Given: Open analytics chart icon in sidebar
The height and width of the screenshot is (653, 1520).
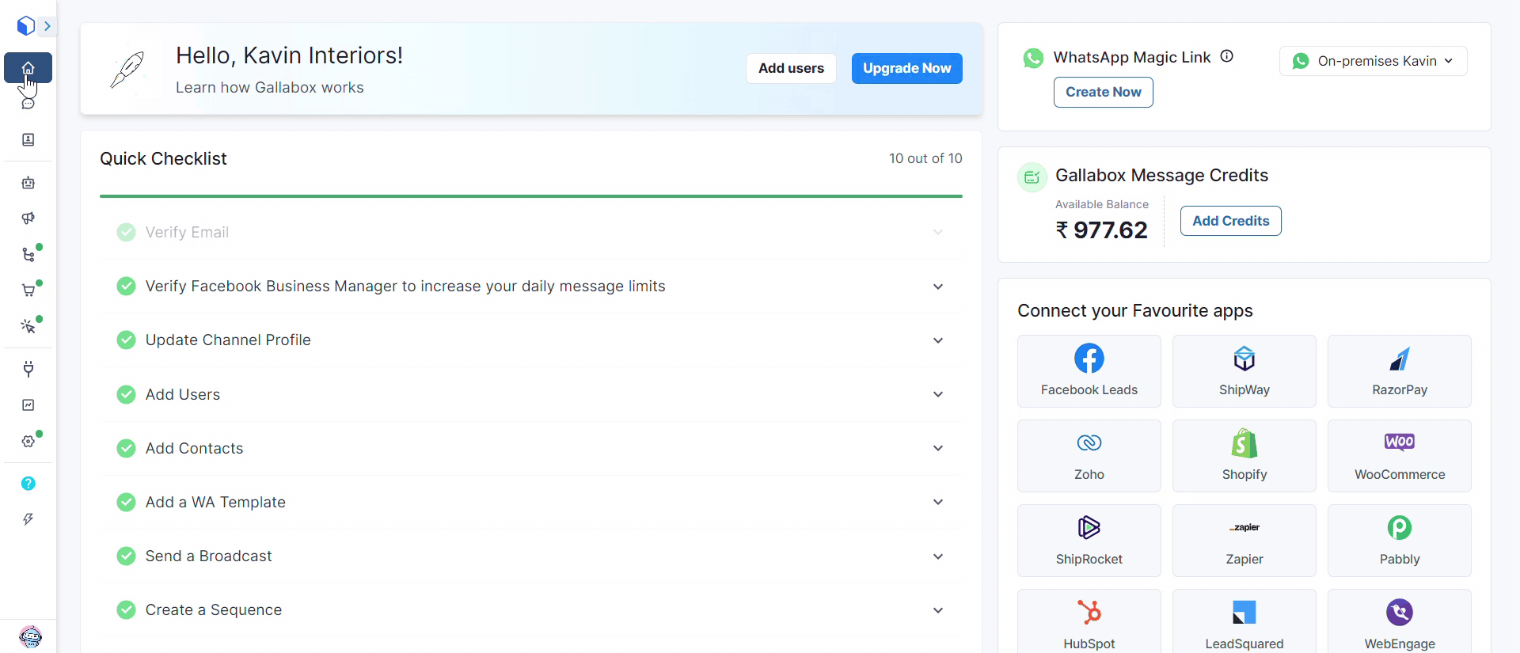Looking at the screenshot, I should 28,405.
